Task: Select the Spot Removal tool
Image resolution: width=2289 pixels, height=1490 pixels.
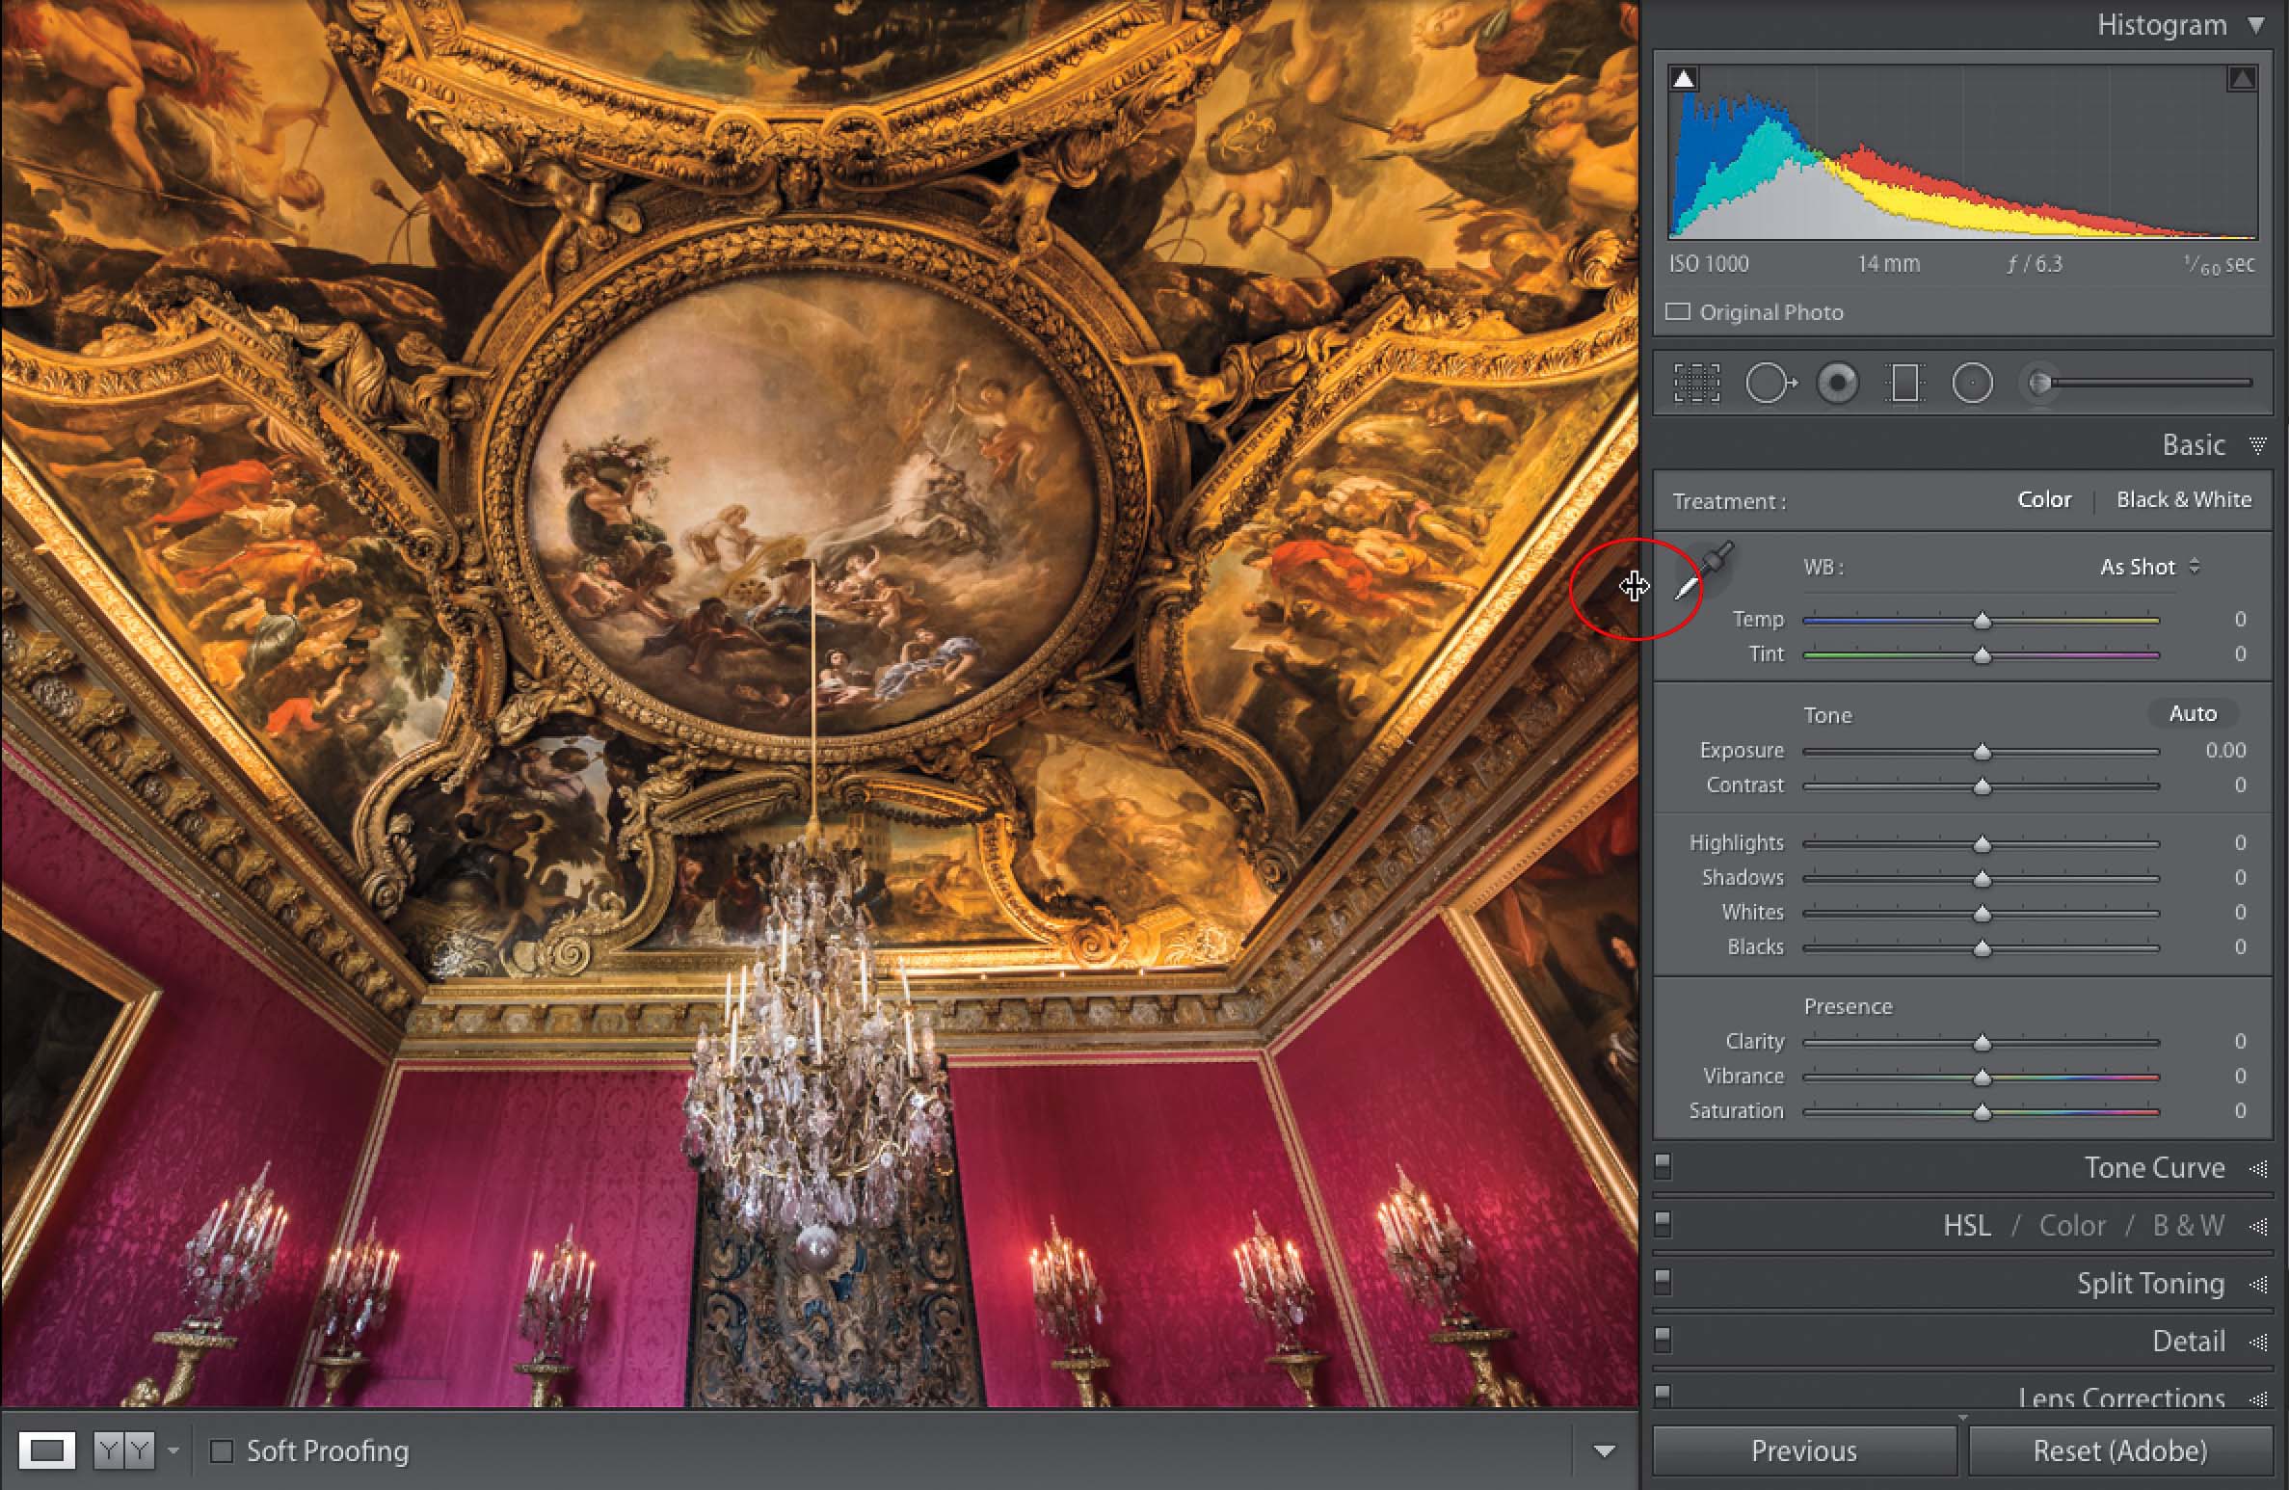Action: coord(1770,384)
